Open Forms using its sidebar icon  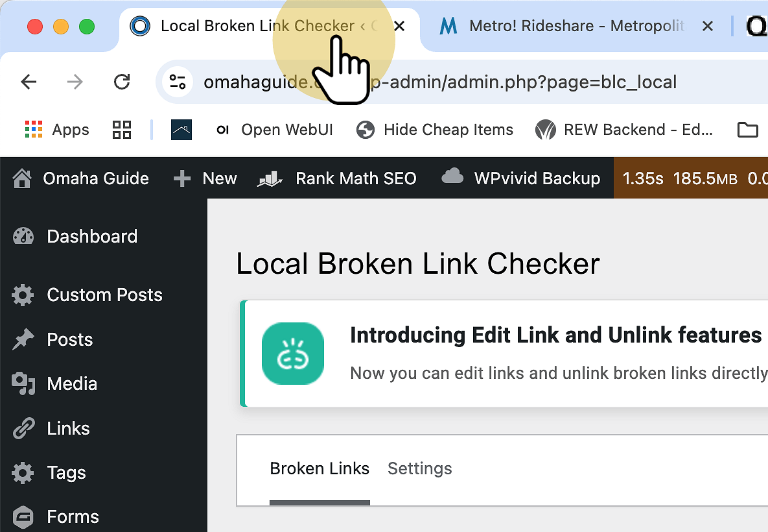tap(23, 516)
